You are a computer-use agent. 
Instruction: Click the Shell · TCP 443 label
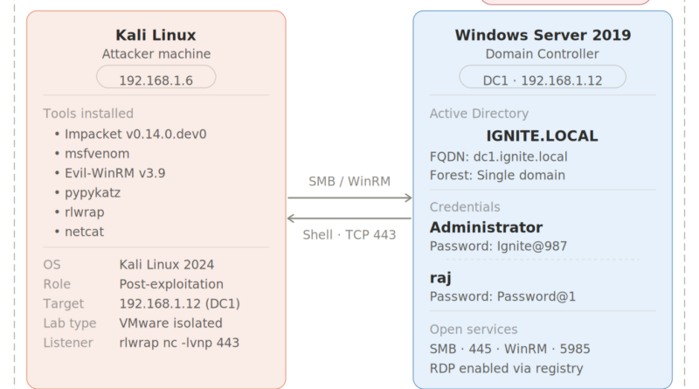pos(349,234)
